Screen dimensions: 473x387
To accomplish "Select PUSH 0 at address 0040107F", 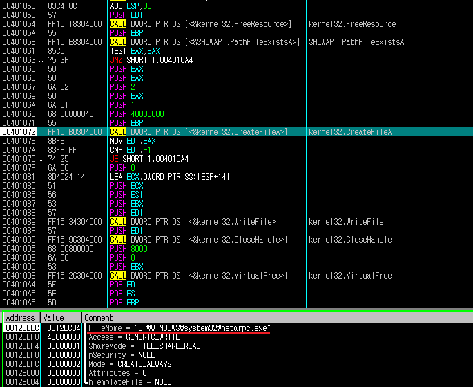I will pos(122,168).
